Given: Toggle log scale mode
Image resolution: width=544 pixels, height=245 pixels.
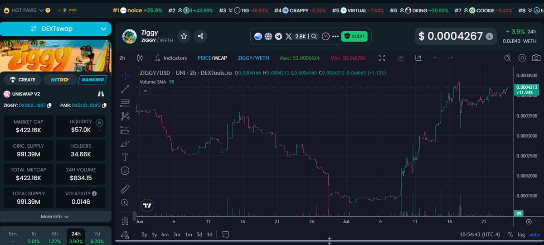Looking at the screenshot, I should point(522,234).
